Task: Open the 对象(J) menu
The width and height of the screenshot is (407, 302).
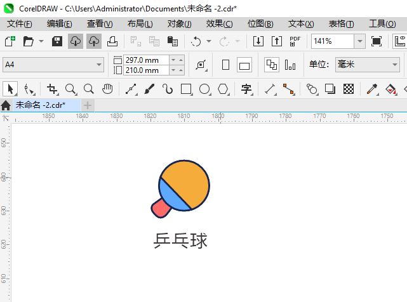Action: click(179, 24)
